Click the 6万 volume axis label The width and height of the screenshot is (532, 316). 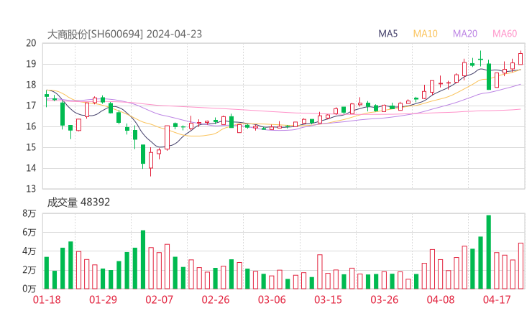29,233
